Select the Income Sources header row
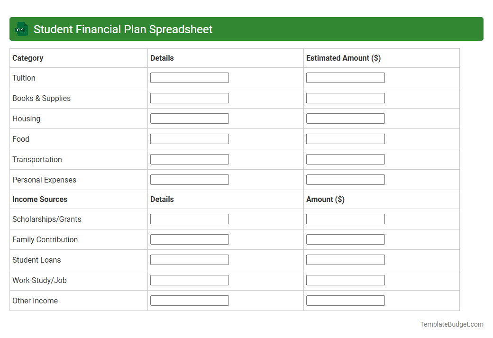The width and height of the screenshot is (493, 338). [40, 199]
